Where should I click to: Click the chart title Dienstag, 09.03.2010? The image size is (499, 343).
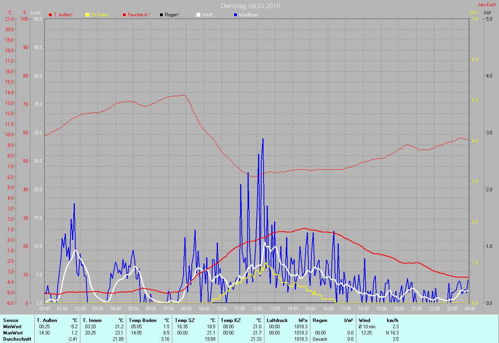[250, 6]
